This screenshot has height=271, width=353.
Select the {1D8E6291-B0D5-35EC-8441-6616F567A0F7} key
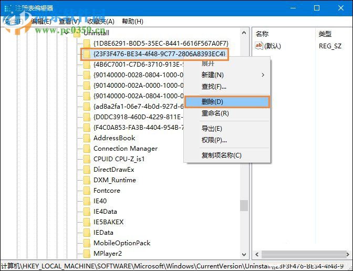(161, 44)
